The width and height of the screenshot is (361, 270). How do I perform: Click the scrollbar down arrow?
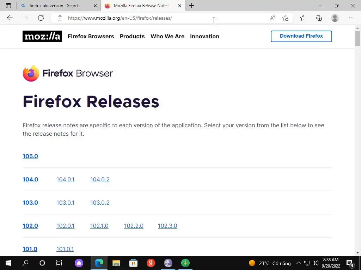(357, 253)
